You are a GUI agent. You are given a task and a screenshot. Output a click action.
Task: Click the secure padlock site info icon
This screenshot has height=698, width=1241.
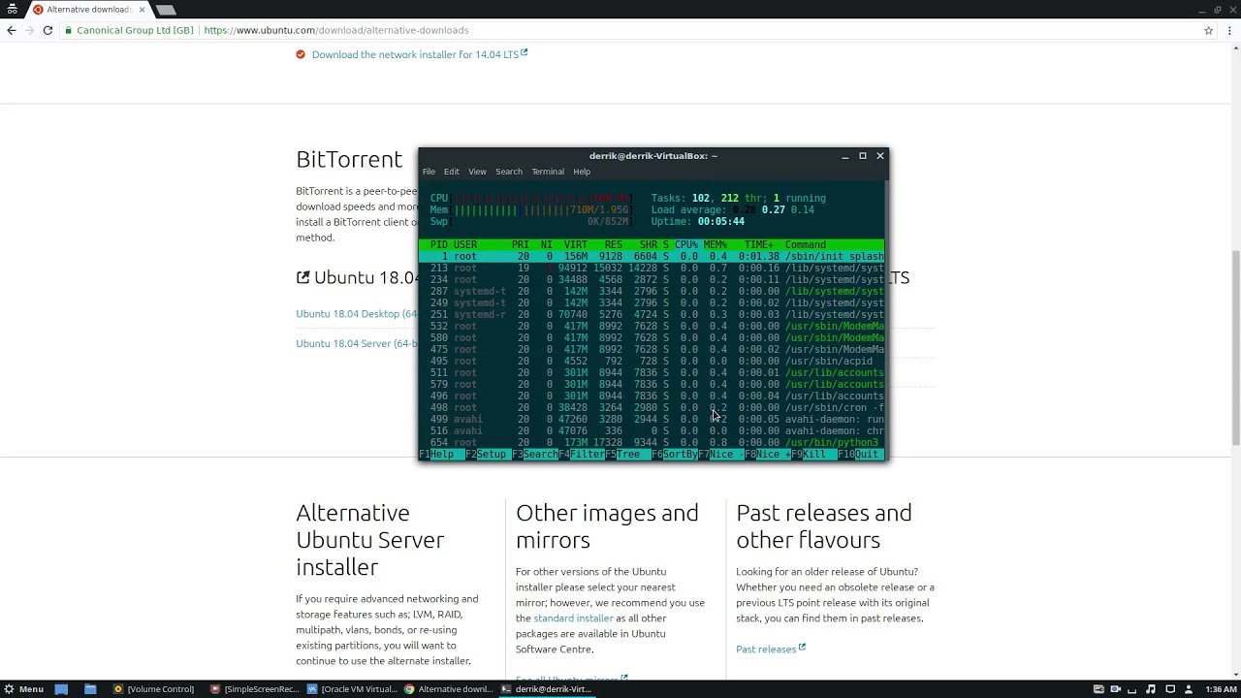click(69, 30)
